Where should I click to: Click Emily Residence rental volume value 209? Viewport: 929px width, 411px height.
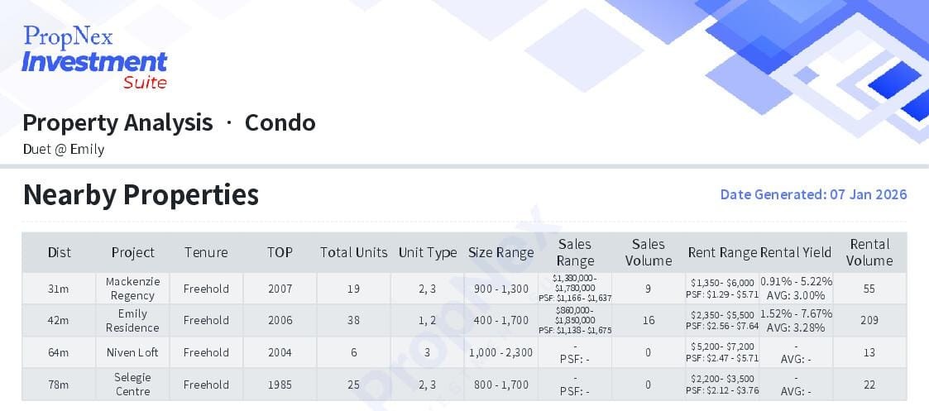[869, 320]
